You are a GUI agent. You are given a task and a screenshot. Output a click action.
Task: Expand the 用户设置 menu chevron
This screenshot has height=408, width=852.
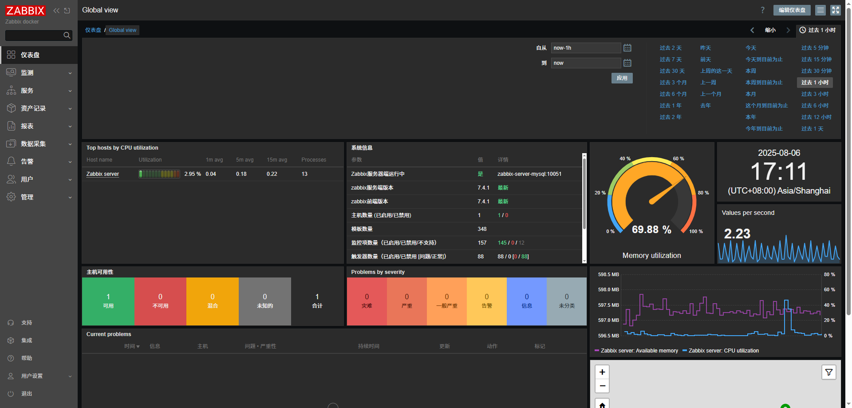(x=70, y=376)
